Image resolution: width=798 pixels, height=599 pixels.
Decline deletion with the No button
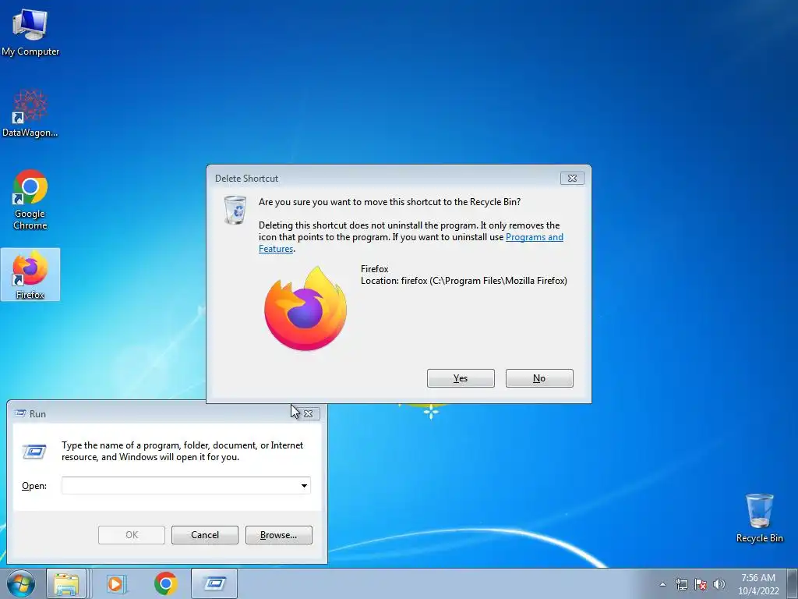[539, 378]
